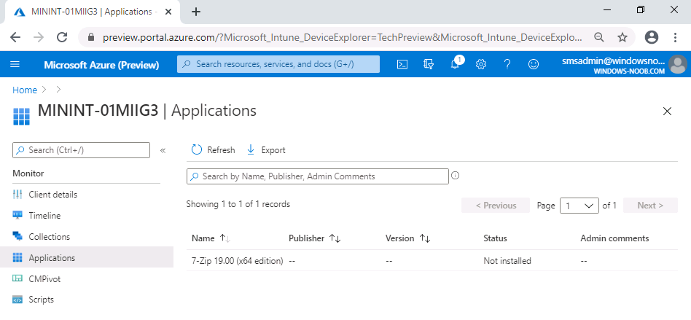Open Chrome zoom magnifier icon
Screen dimensions: 691x320
point(599,37)
